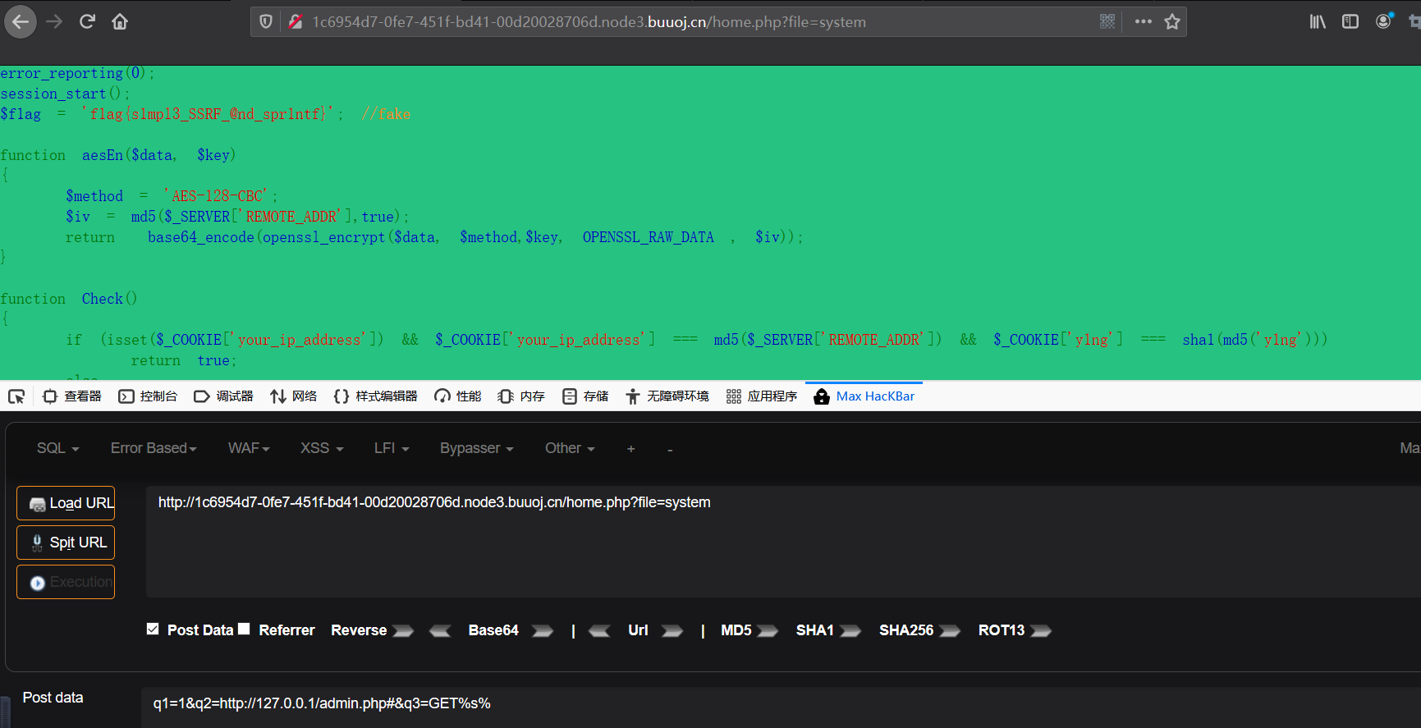
Task: Activate the devtools element picker icon
Action: point(16,396)
